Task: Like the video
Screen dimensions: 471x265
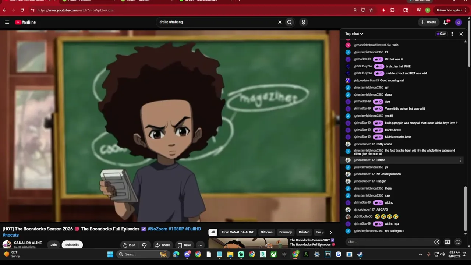Action: 129,245
